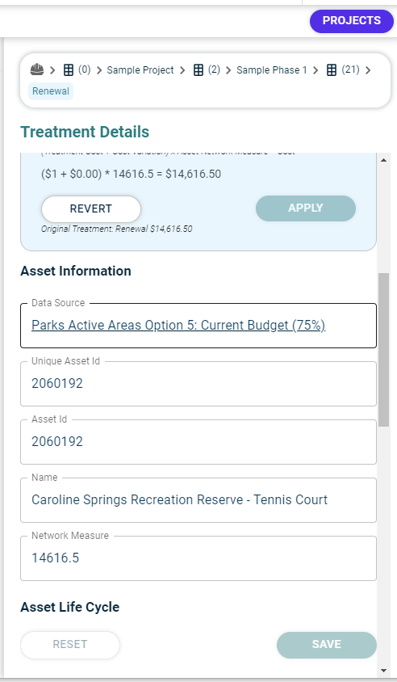Viewport: 397px width, 682px height.
Task: Select Sample Phase 1 in the breadcrumb
Action: [271, 70]
